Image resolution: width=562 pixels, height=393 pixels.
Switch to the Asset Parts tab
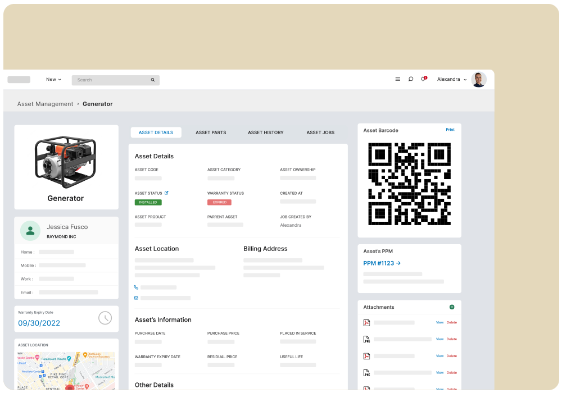[211, 132]
